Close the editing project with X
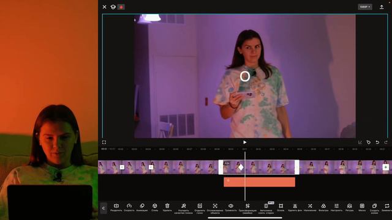This screenshot has height=220, width=392. click(x=105, y=7)
